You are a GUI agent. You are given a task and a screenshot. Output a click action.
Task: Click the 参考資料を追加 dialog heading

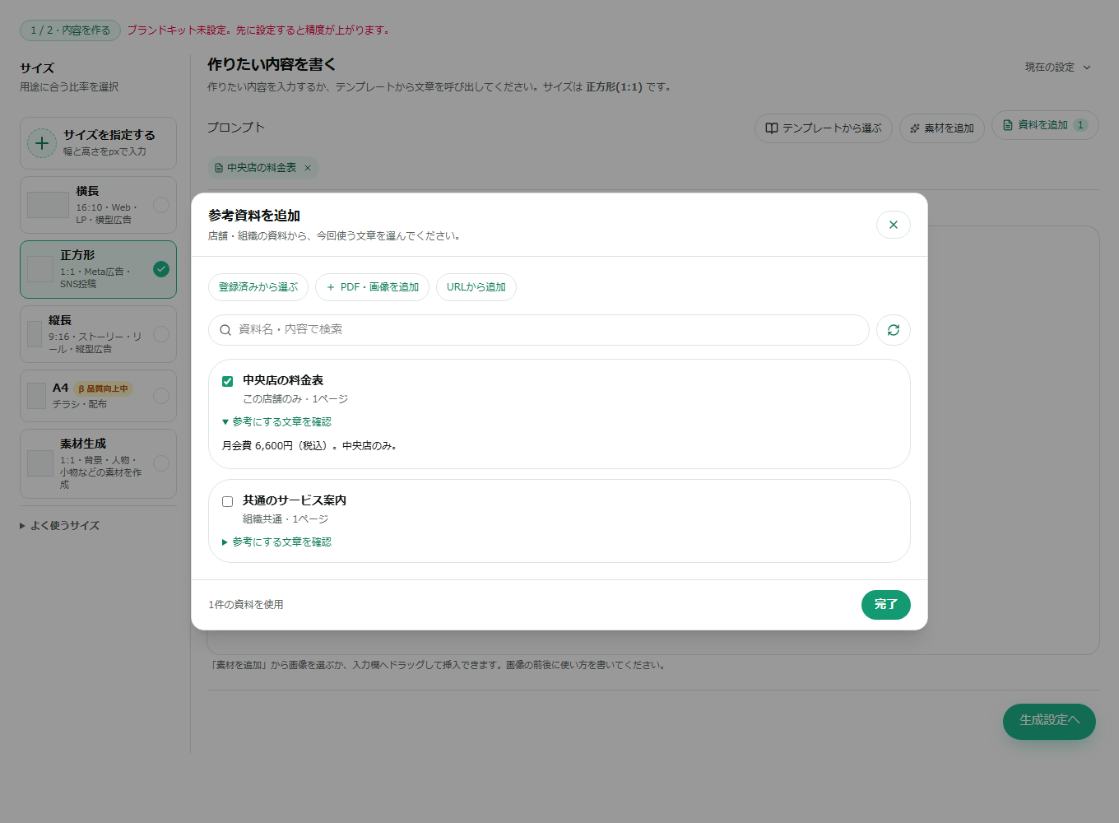tap(254, 216)
